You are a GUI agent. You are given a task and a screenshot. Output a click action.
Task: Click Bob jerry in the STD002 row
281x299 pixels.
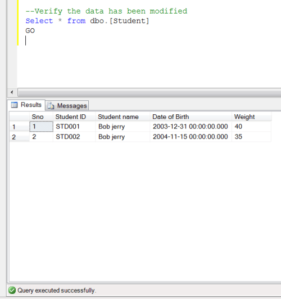(123, 137)
